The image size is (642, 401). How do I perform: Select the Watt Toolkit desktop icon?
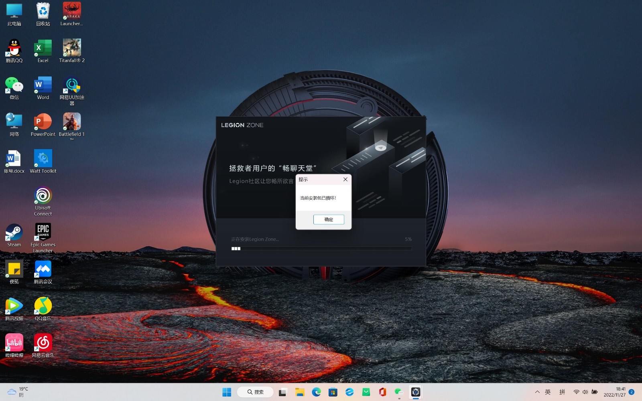(43, 162)
